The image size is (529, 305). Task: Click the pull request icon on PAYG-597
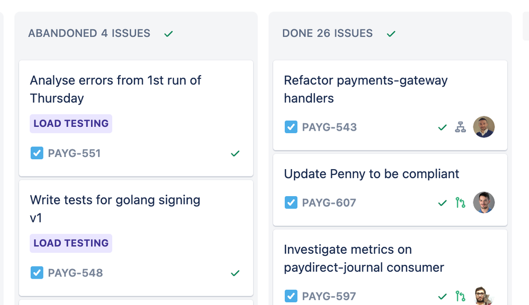point(460,296)
